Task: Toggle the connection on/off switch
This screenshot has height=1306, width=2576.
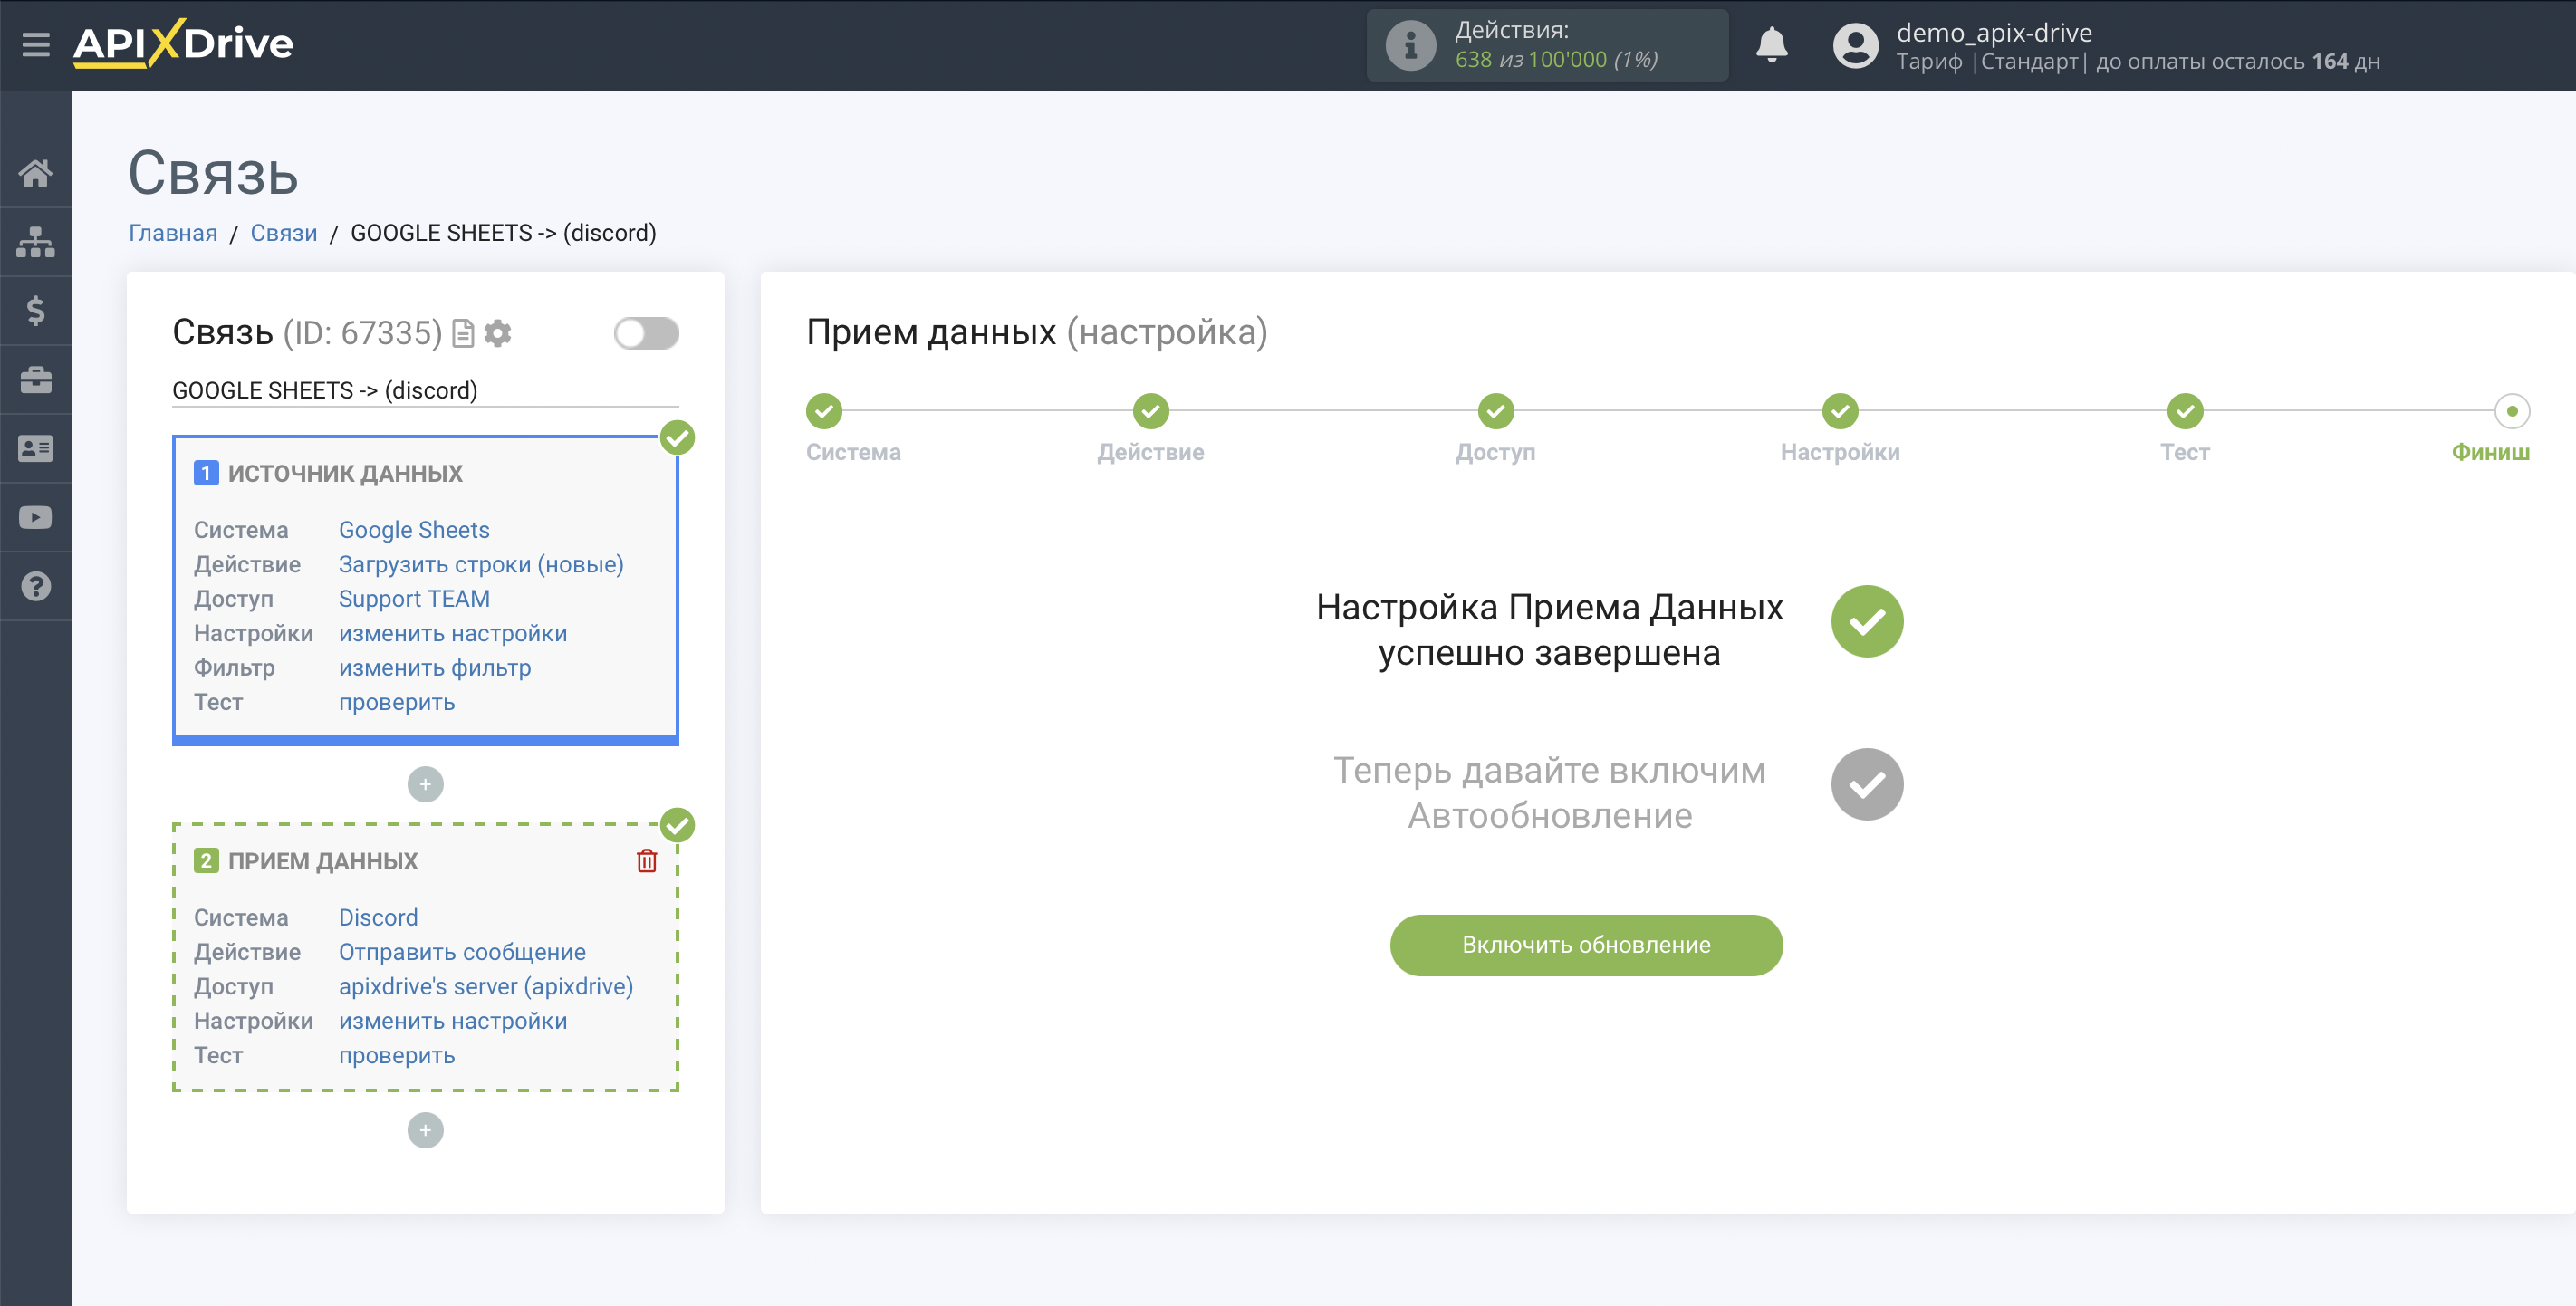Action: tap(646, 333)
